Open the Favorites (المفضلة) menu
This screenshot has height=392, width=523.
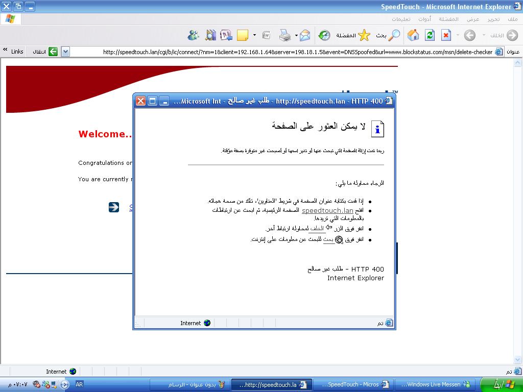pyautogui.click(x=448, y=19)
